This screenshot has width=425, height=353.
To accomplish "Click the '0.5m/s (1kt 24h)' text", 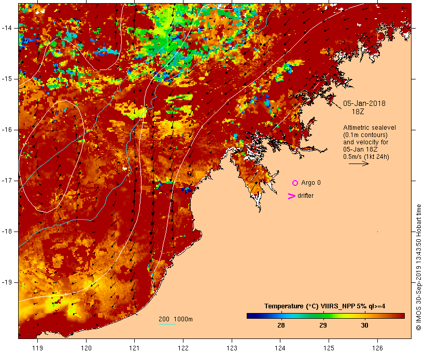I will point(366,157).
